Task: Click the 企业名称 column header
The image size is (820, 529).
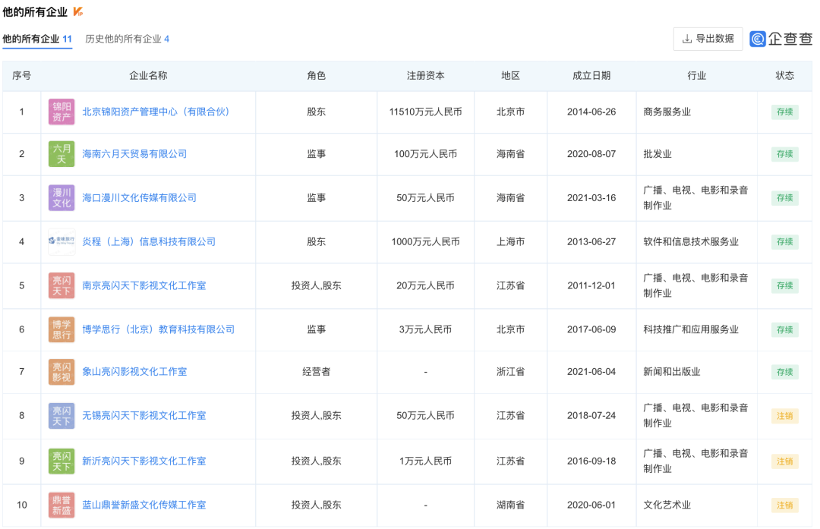Action: pos(148,76)
